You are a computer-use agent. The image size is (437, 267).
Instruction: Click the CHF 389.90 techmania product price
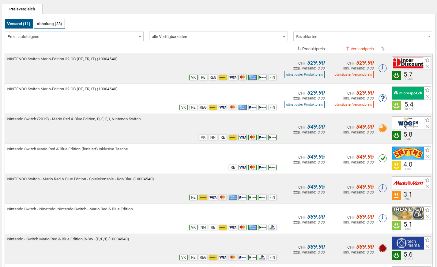coord(316,247)
